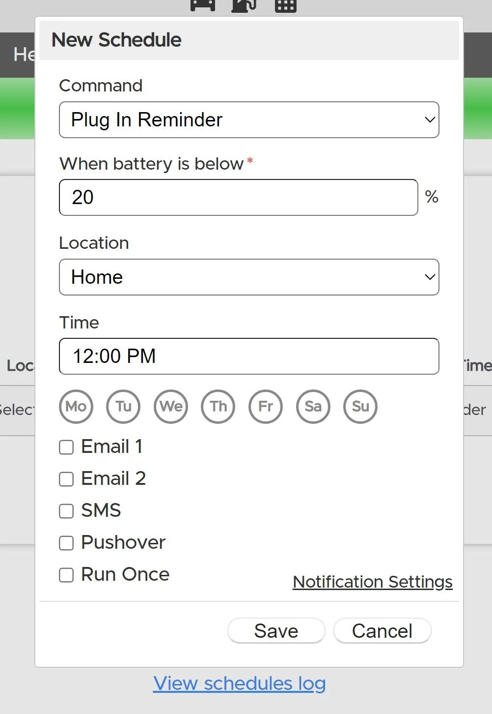
Task: Toggle the Su day button
Action: (360, 407)
